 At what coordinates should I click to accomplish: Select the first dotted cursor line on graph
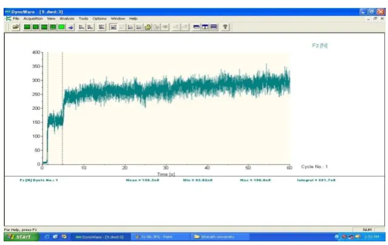[48, 108]
